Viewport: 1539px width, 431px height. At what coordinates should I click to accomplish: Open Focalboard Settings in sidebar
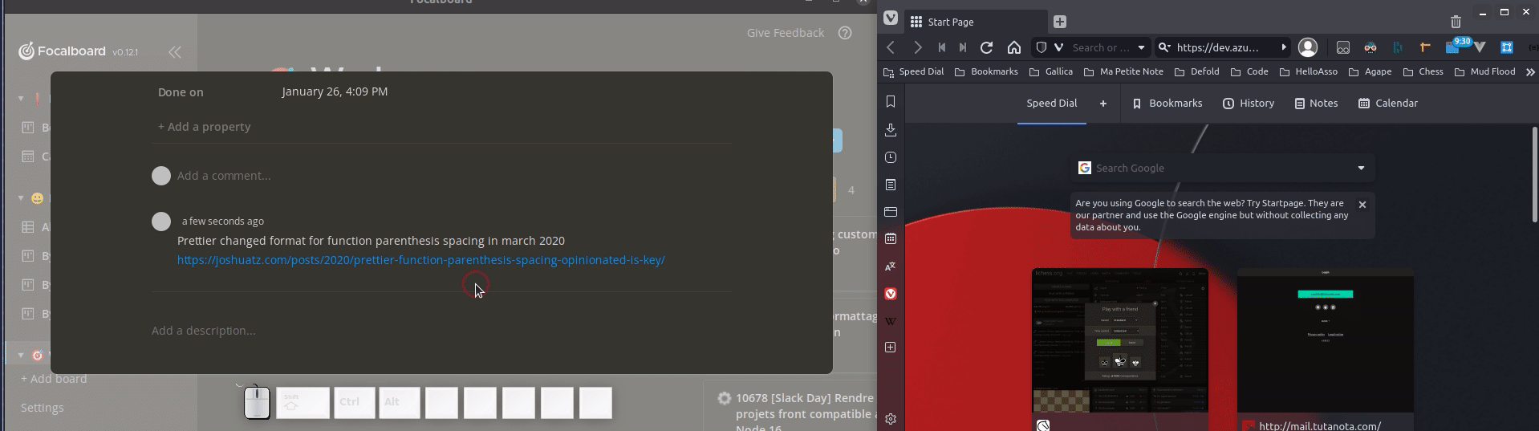(43, 408)
